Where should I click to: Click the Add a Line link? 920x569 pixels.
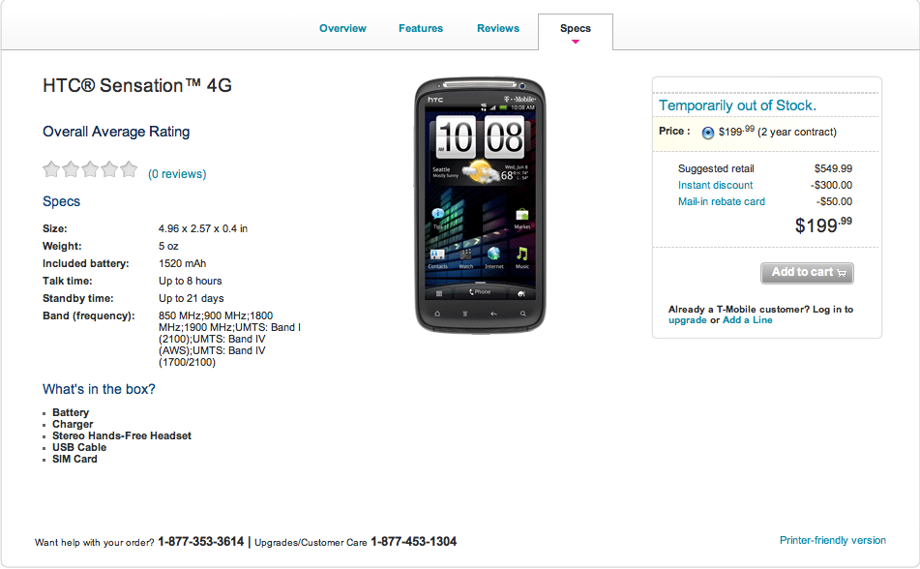click(748, 320)
